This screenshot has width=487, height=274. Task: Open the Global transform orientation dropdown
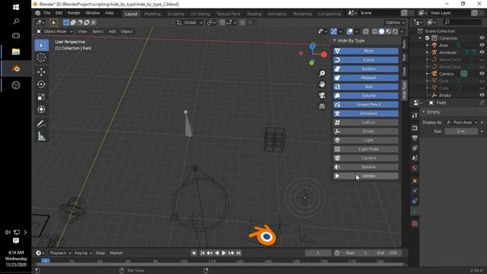click(189, 22)
